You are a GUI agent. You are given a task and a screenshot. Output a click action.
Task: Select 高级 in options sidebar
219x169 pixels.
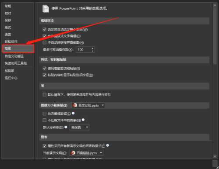[x=18, y=48]
